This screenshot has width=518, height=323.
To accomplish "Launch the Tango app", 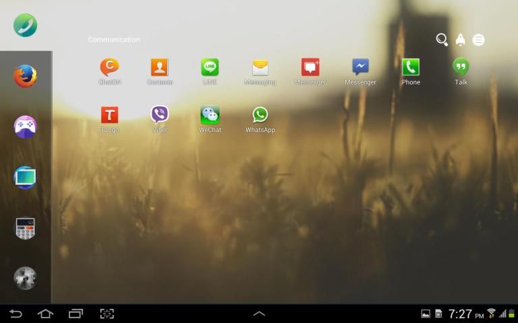I will (x=109, y=115).
